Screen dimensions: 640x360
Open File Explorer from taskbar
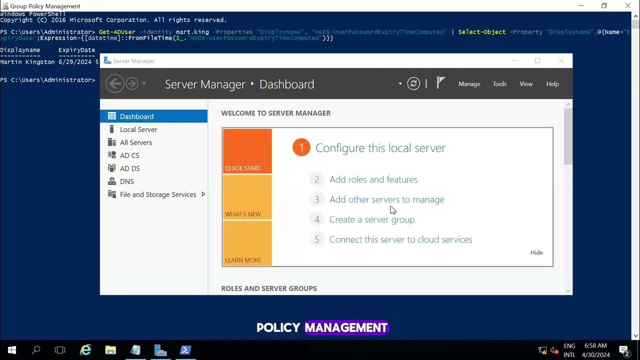point(110,350)
